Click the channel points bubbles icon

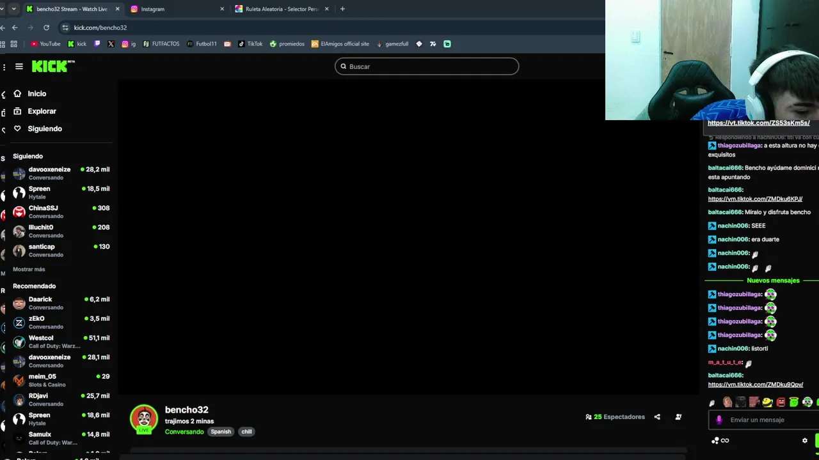point(715,440)
